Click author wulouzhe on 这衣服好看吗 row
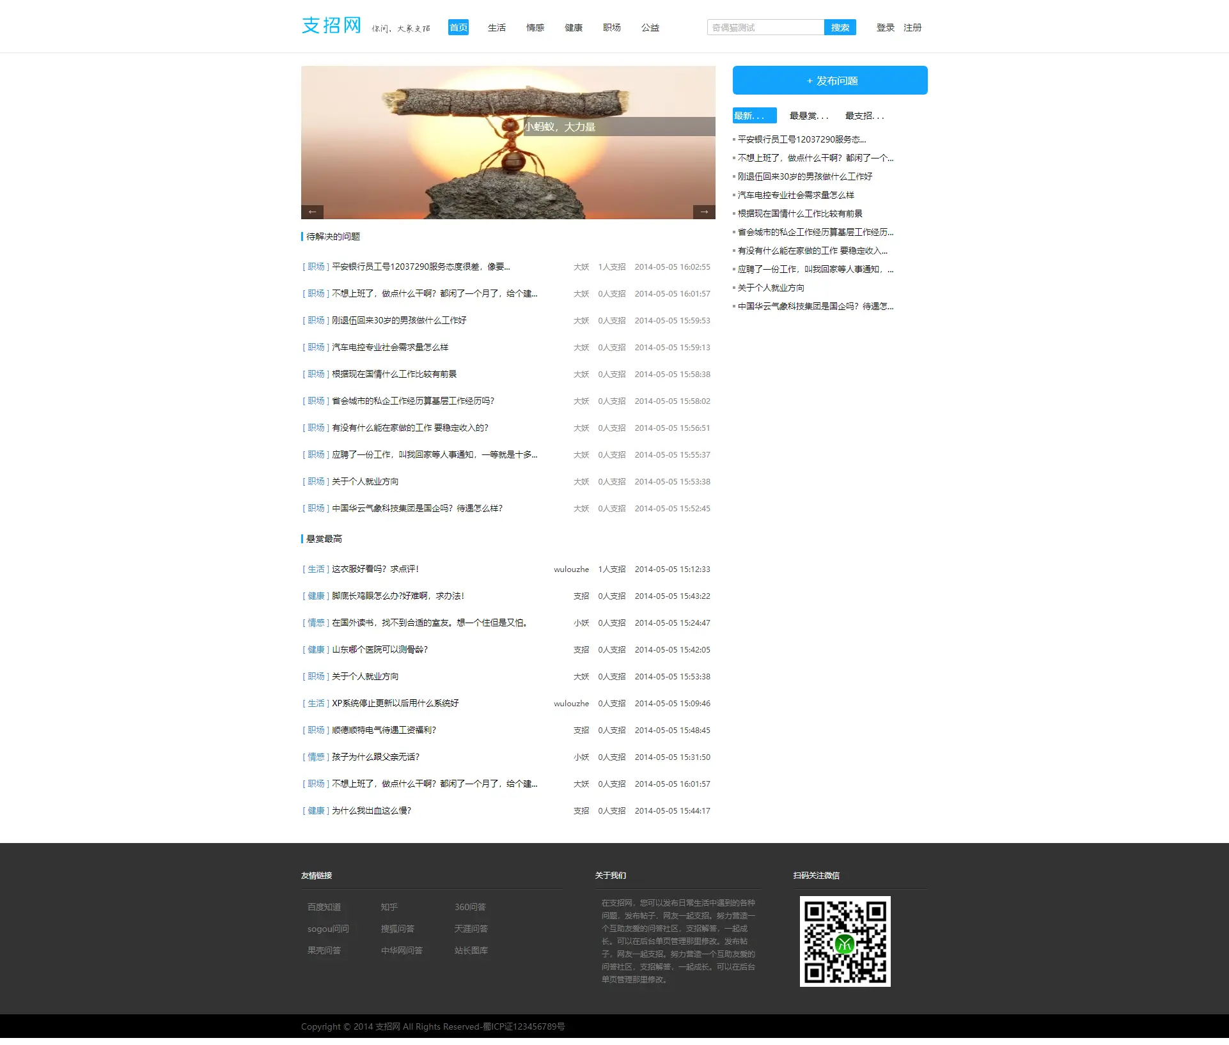 pos(572,569)
